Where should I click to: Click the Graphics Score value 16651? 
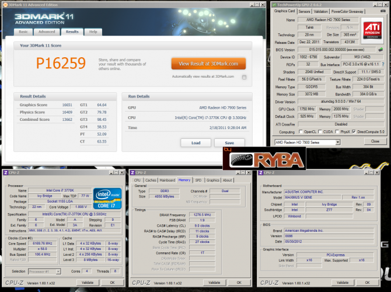(x=67, y=105)
